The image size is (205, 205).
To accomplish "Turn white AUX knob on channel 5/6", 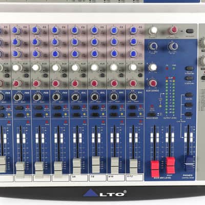I will click(x=75, y=68).
